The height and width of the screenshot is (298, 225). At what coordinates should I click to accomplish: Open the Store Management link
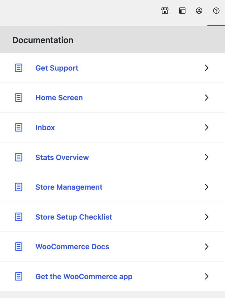(69, 187)
